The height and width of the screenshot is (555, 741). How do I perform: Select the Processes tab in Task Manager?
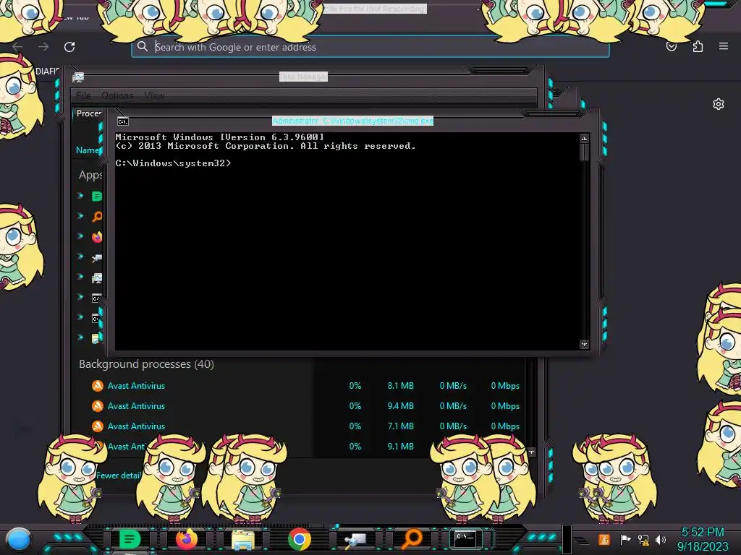[89, 113]
